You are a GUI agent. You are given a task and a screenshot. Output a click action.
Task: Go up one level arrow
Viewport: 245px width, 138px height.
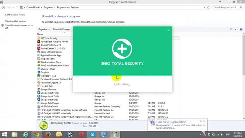[17, 7]
